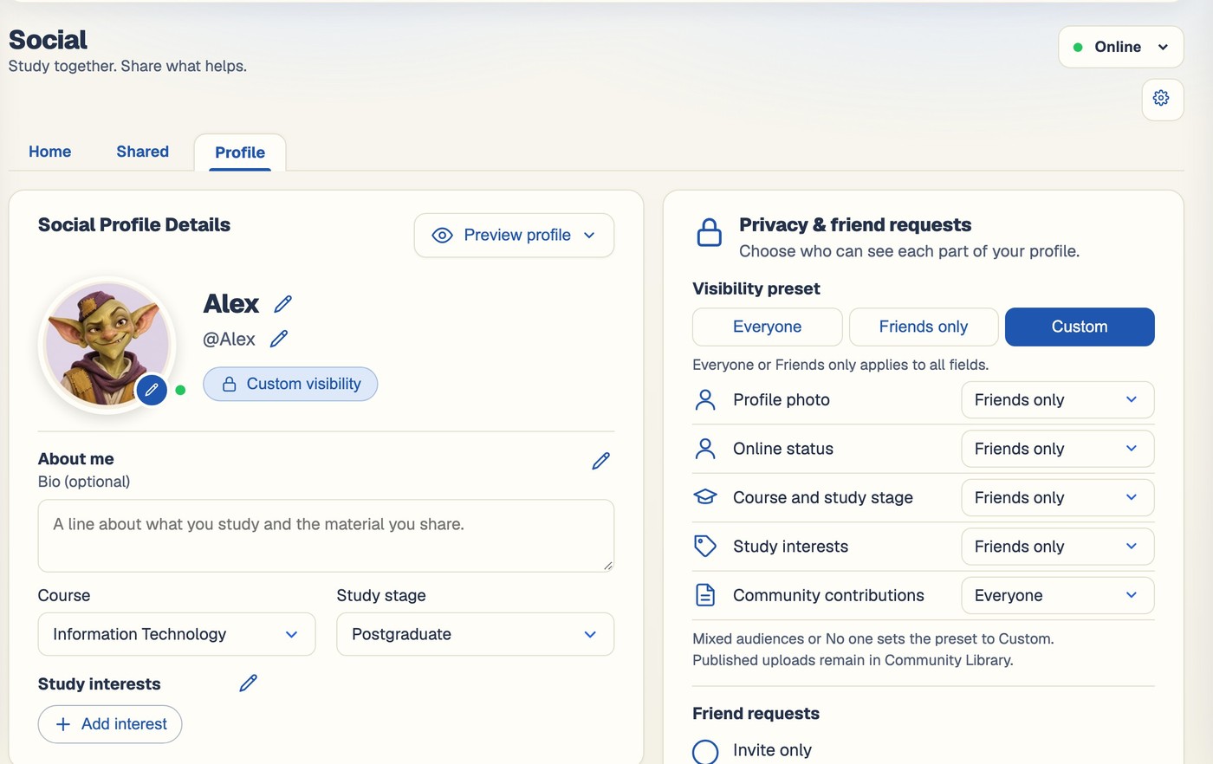
Task: Change avatar photo with pencil badge
Action: pyautogui.click(x=152, y=390)
